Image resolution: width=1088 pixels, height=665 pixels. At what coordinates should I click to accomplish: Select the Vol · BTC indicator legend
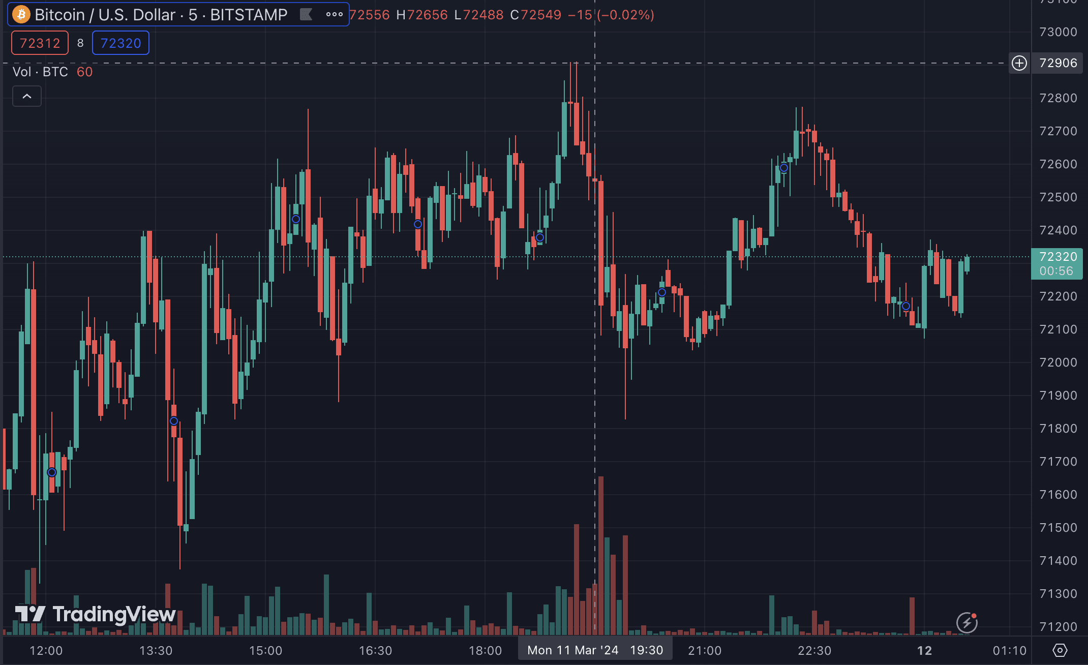click(40, 72)
